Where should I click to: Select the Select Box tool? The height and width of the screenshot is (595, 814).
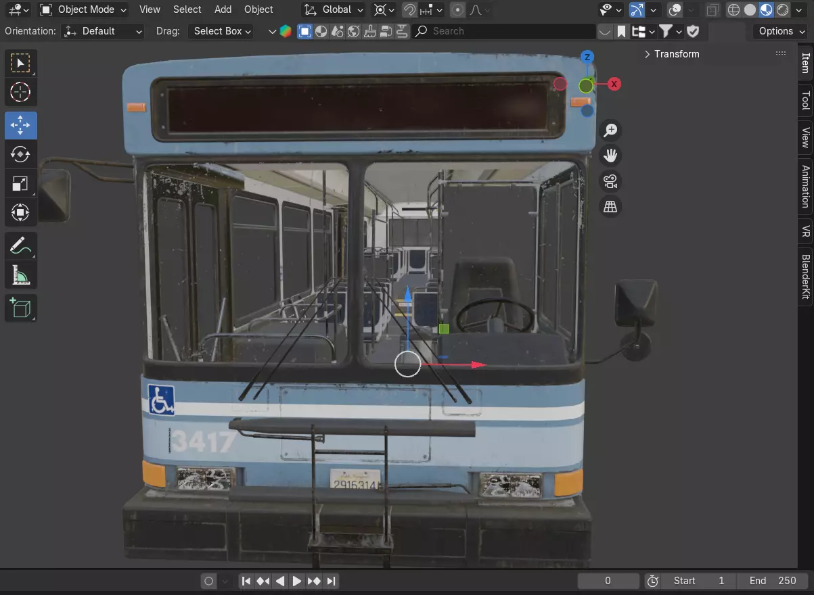(x=20, y=63)
